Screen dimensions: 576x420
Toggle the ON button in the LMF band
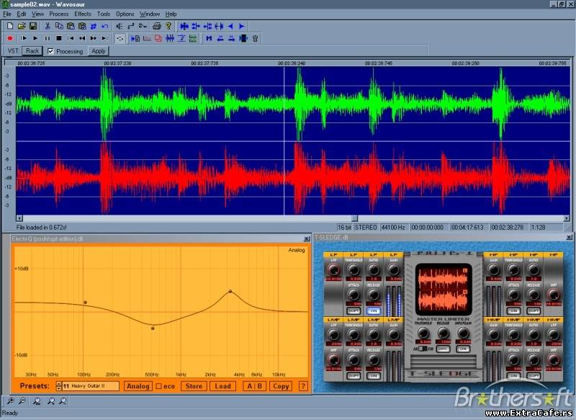(373, 376)
